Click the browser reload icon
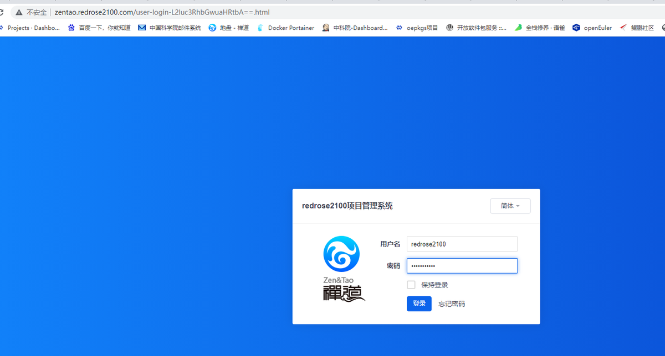Image resolution: width=665 pixels, height=356 pixels. click(1, 12)
